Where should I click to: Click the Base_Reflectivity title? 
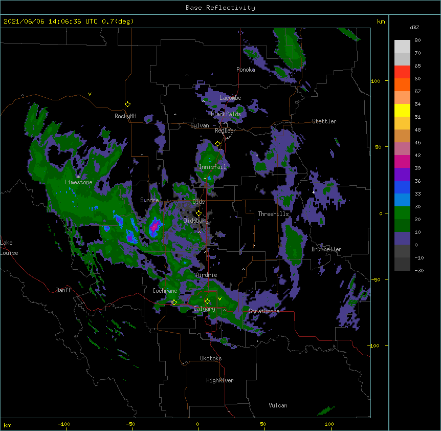click(220, 8)
